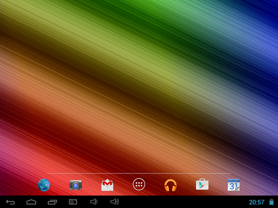Show recent apps overview
This screenshot has height=208, width=278.
(x=52, y=202)
